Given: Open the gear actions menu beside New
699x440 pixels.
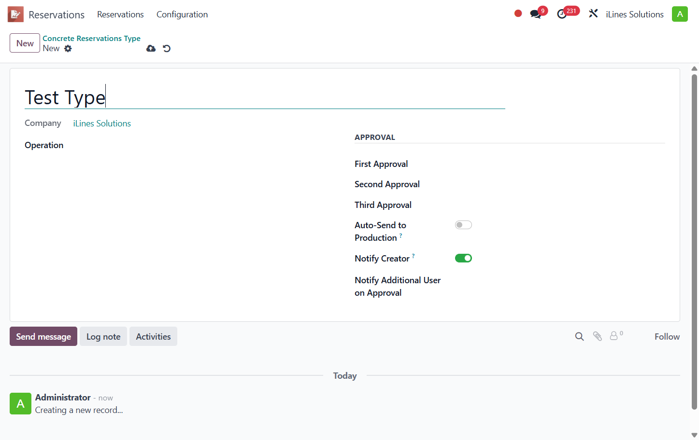Looking at the screenshot, I should [x=68, y=48].
